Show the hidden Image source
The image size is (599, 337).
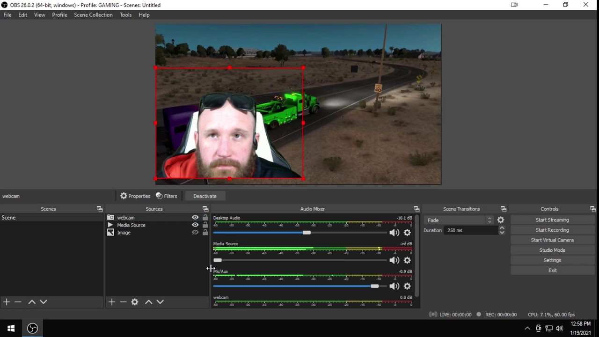[195, 233]
